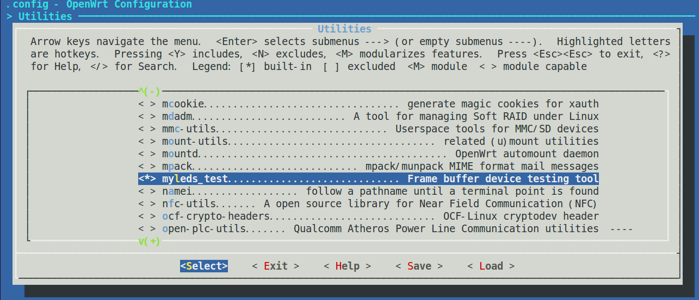Viewport: 699px width, 300px height.
Task: Click description 'A tool for managing Soft RAID under Linux'
Action: pos(477,116)
